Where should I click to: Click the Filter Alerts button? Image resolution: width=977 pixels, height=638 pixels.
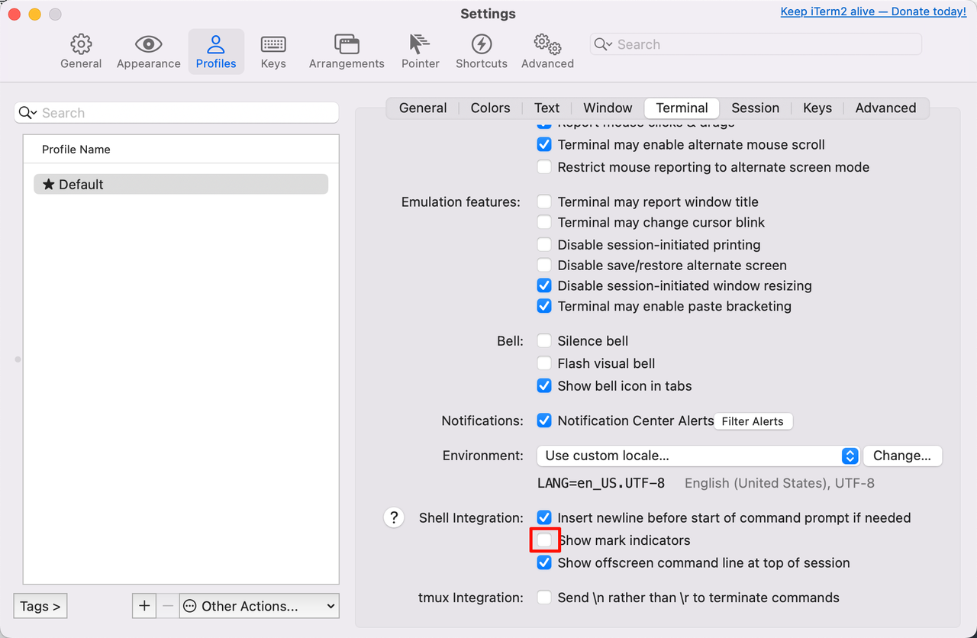click(753, 421)
